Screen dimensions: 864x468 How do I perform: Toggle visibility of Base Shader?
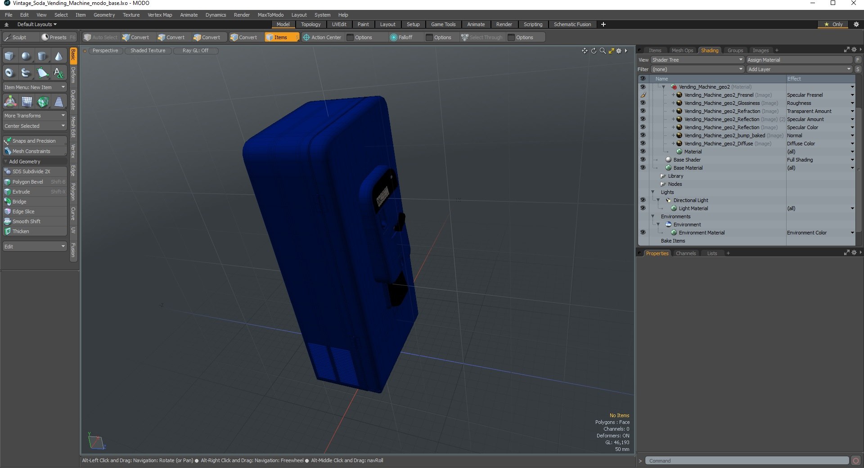[643, 160]
